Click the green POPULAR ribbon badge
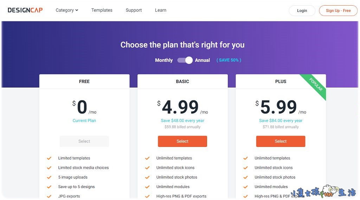Image resolution: width=360 pixels, height=200 pixels. pyautogui.click(x=316, y=85)
